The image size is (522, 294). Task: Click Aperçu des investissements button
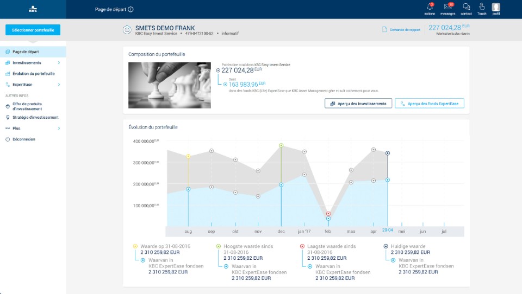coord(358,104)
